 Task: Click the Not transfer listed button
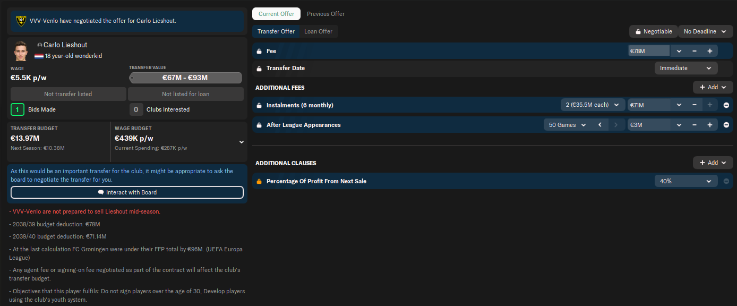coord(68,94)
